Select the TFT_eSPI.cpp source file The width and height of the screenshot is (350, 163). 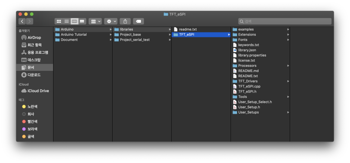tap(260, 87)
